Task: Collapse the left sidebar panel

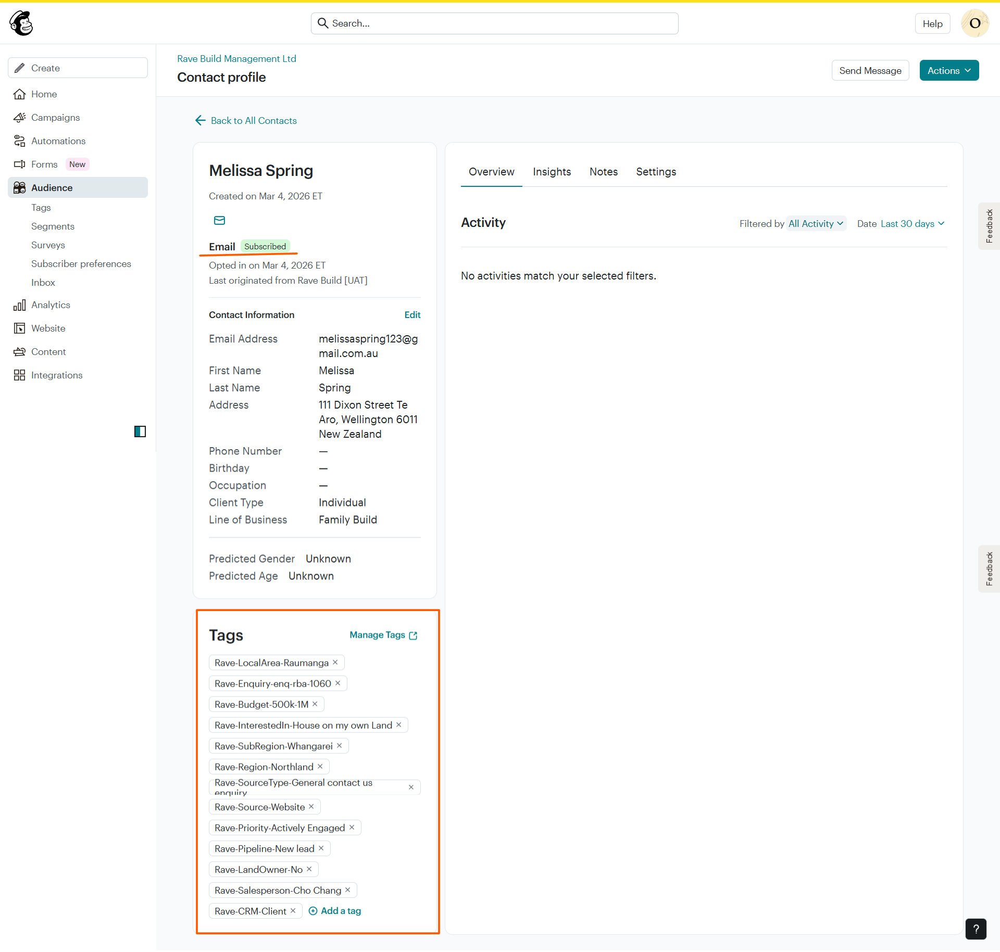Action: tap(140, 431)
